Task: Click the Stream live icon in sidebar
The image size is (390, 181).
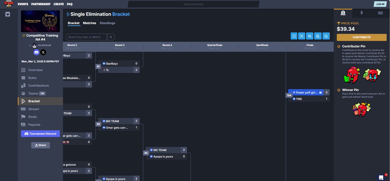Action: [23, 109]
